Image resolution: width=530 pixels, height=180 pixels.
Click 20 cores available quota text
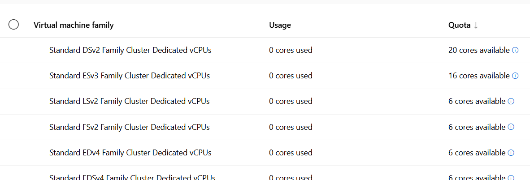point(479,50)
